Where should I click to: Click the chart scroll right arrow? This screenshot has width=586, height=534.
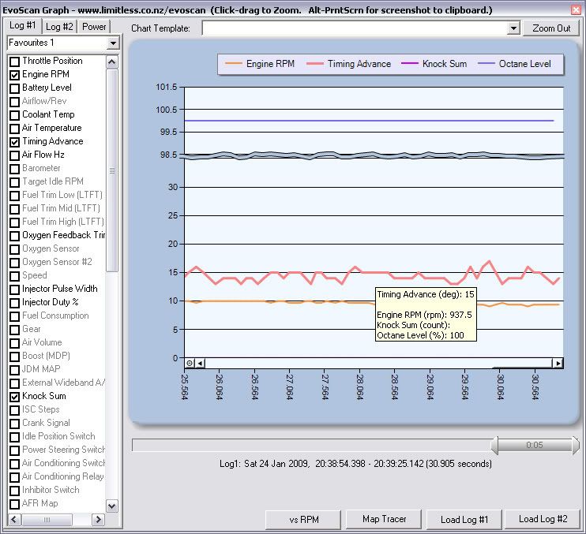tap(558, 363)
